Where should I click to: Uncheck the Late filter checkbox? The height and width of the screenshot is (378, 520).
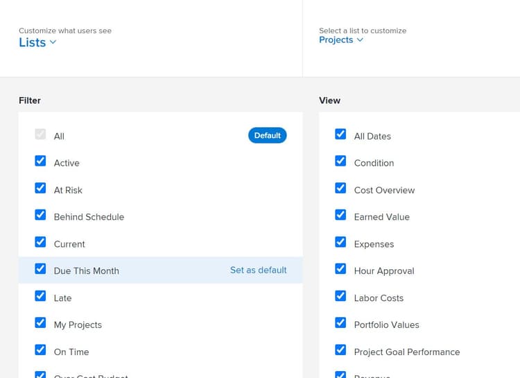tap(40, 296)
